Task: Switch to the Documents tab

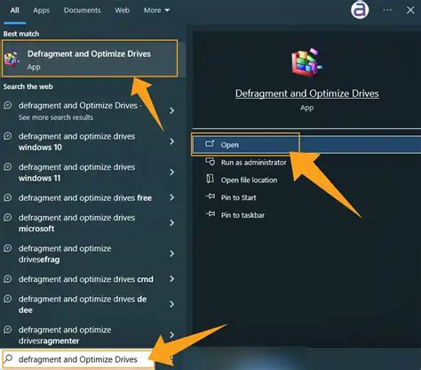Action: point(83,11)
